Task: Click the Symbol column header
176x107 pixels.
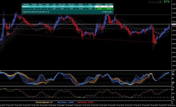Action: [26, 5]
